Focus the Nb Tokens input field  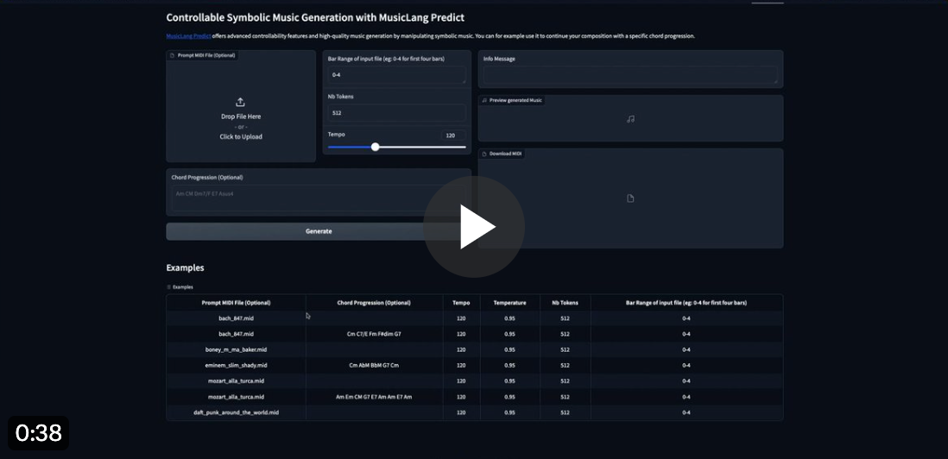coord(397,113)
